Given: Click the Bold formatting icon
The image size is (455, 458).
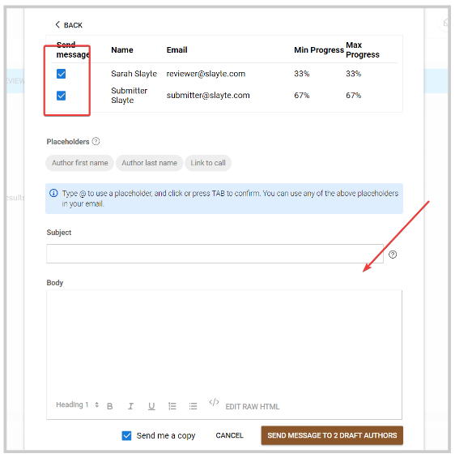Looking at the screenshot, I should tap(109, 406).
